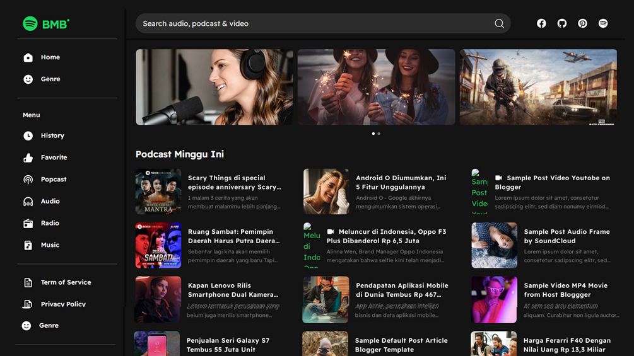
Task: Click the Kapan Lenovo post thumbnail
Action: 158,299
